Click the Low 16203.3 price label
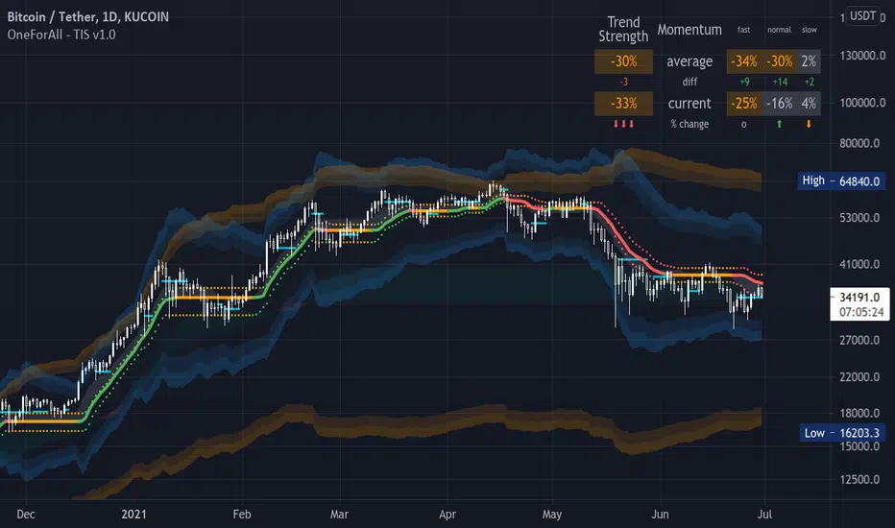The image size is (895, 528). point(843,433)
